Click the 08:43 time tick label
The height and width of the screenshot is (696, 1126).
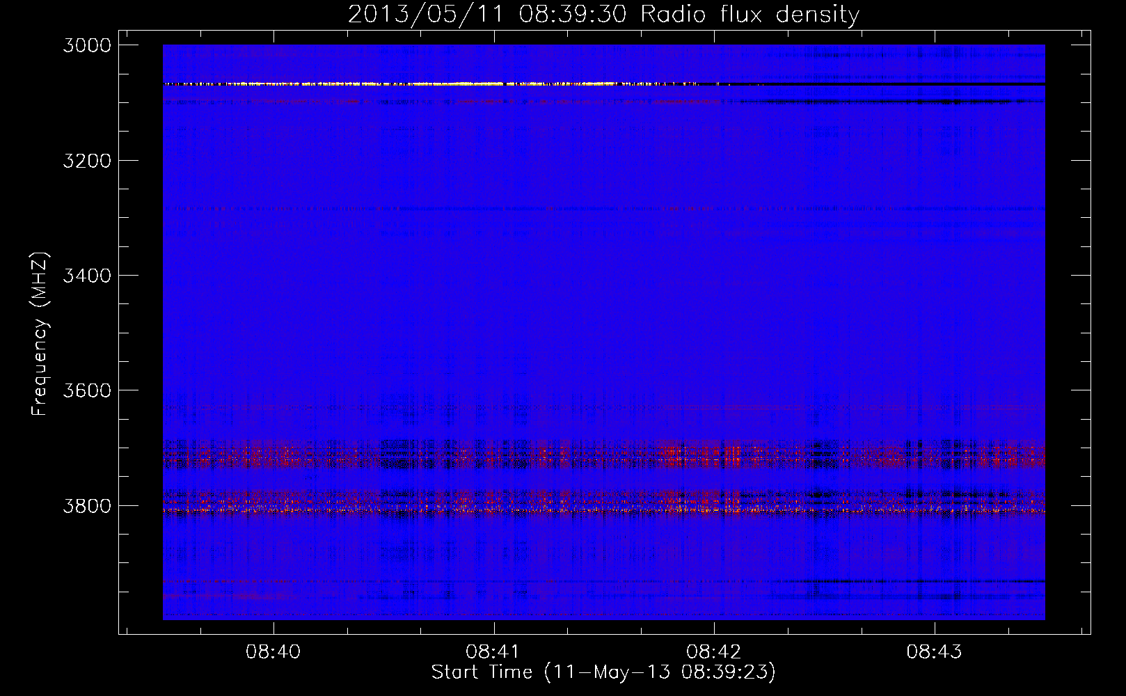click(x=934, y=651)
